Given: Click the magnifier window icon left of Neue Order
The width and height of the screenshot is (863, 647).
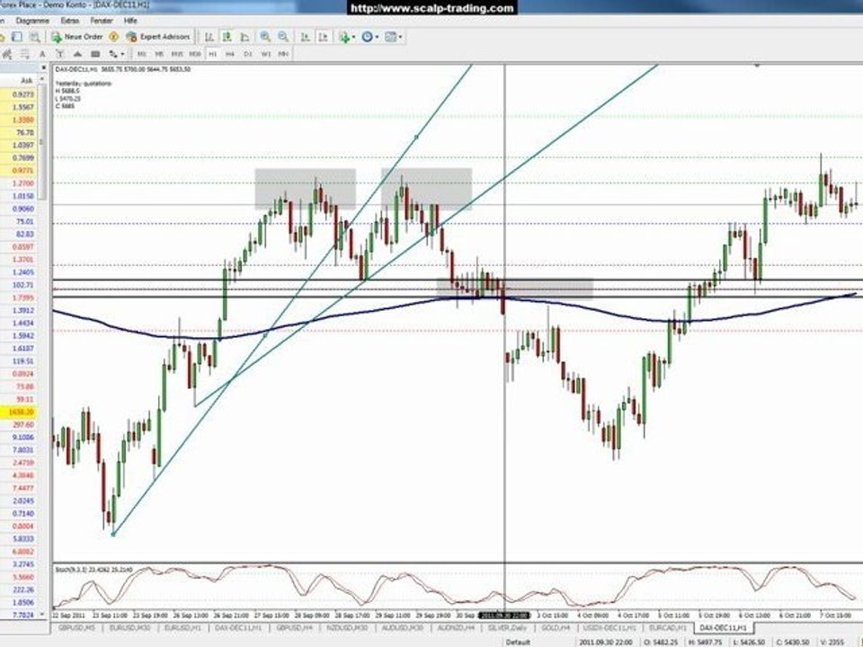Looking at the screenshot, I should (35, 37).
